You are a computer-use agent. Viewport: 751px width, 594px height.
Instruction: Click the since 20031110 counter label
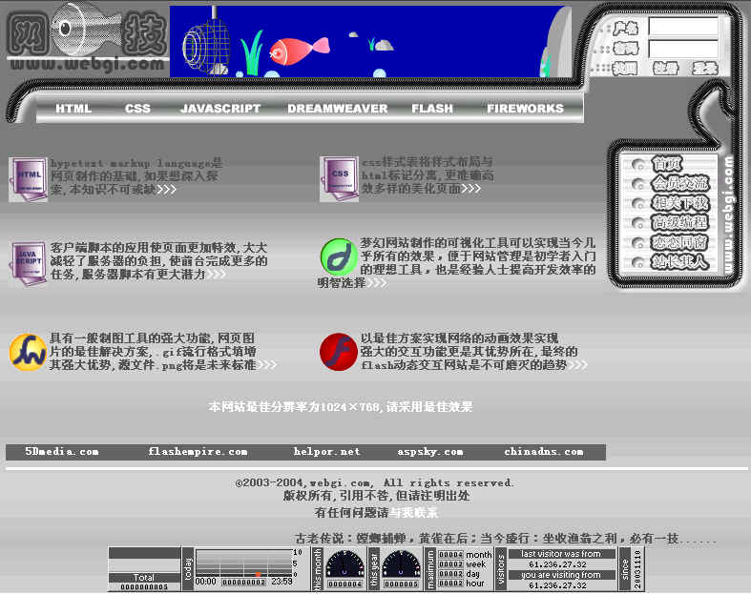click(x=631, y=568)
